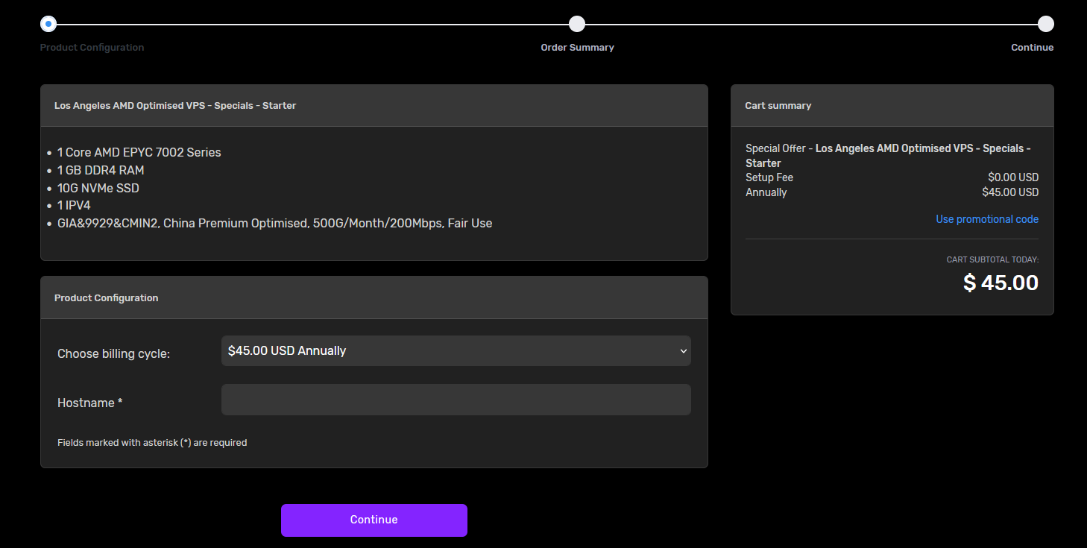Select the Product Configuration step label at top
This screenshot has height=548, width=1087.
(92, 48)
